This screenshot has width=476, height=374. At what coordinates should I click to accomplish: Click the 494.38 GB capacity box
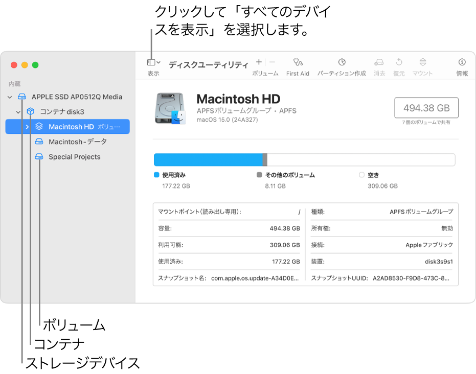(x=426, y=108)
